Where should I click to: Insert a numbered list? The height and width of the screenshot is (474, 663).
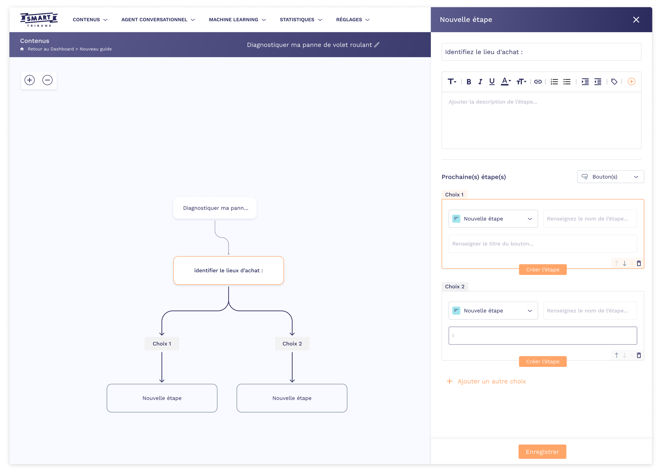[554, 82]
